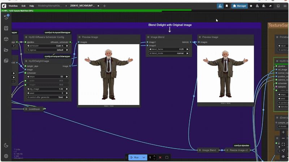Decrease steps value with left arrow
Image resolution: width=289 pixels, height=162 pixels.
point(28,77)
